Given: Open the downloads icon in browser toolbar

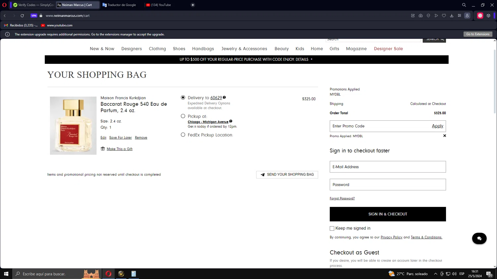Looking at the screenshot, I should click(x=452, y=16).
